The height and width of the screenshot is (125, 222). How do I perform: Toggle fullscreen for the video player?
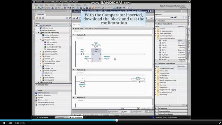220,123
